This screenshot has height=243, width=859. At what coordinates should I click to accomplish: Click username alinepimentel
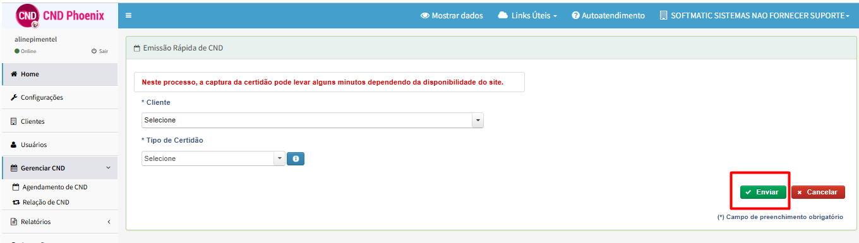[x=35, y=39]
